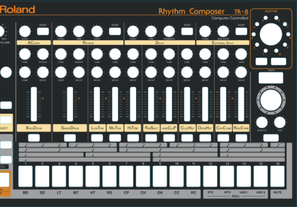
Task: Select the button under Snare Drum label
Action: (70, 138)
